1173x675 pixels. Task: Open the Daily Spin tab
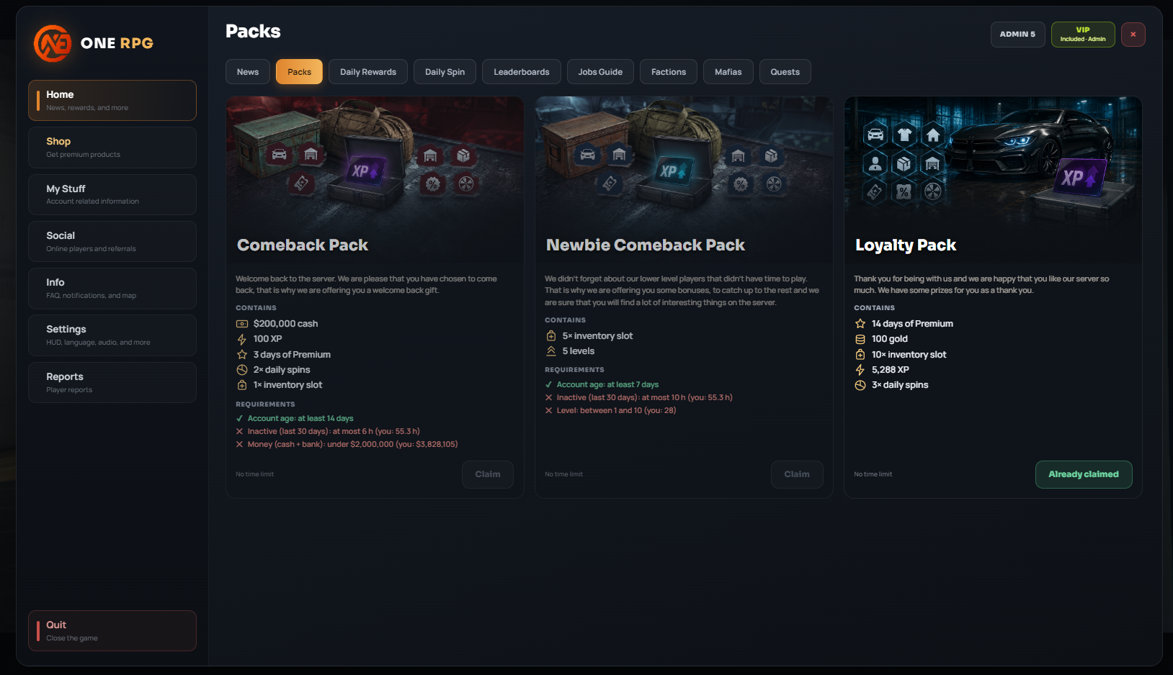[x=445, y=72]
